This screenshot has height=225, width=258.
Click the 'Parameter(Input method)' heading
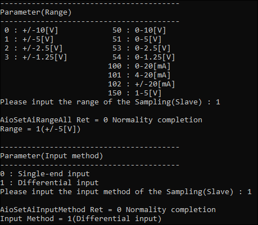52,156
